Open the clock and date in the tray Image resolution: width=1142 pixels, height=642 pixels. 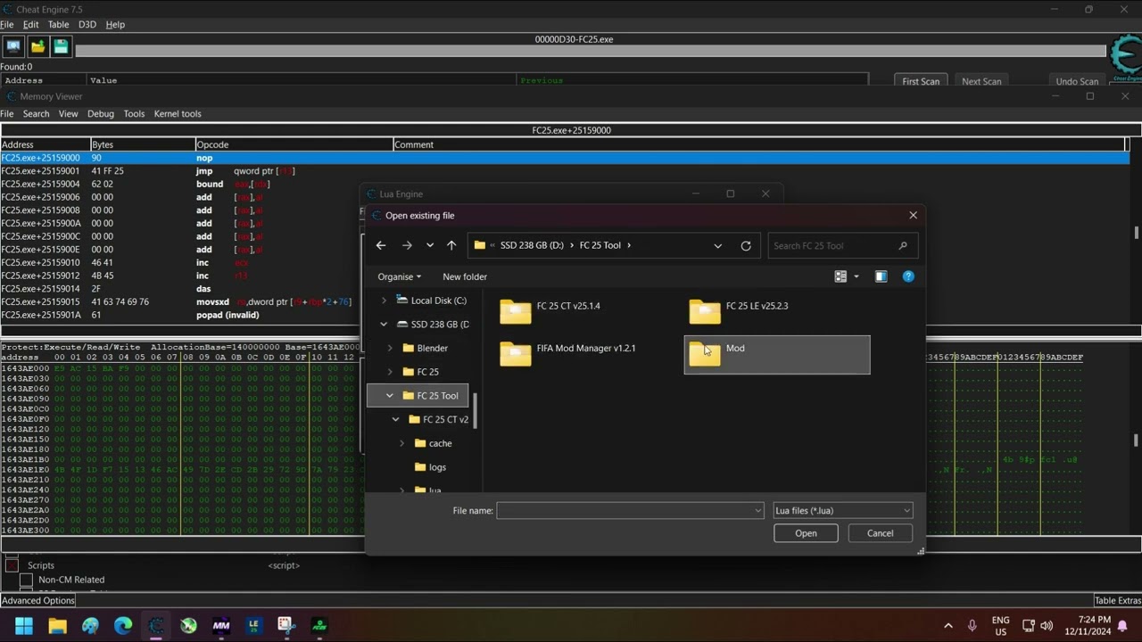pos(1087,626)
